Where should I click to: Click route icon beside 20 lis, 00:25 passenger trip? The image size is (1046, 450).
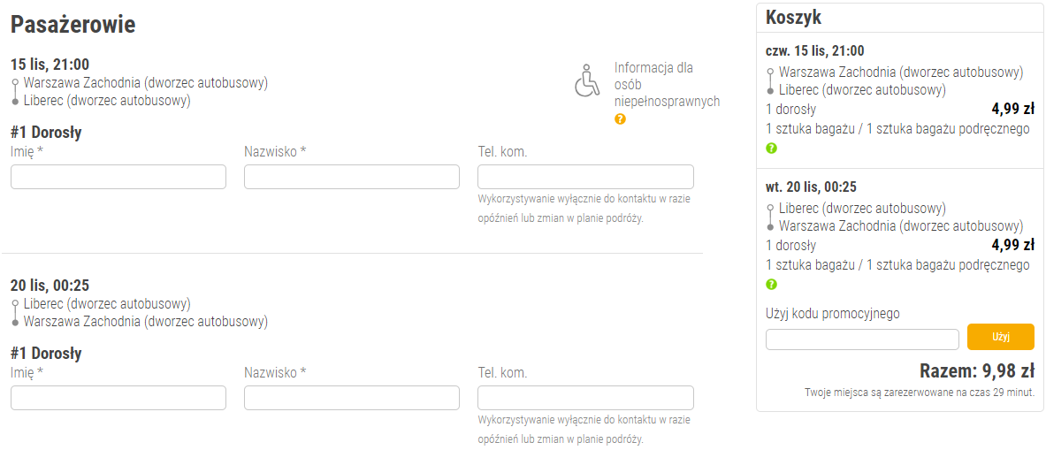point(15,313)
